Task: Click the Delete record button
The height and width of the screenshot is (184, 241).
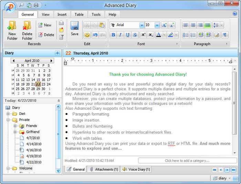Action: pyautogui.click(x=46, y=35)
